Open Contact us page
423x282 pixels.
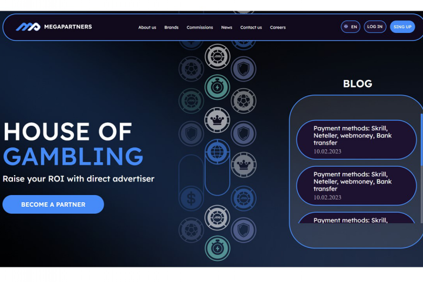[251, 27]
